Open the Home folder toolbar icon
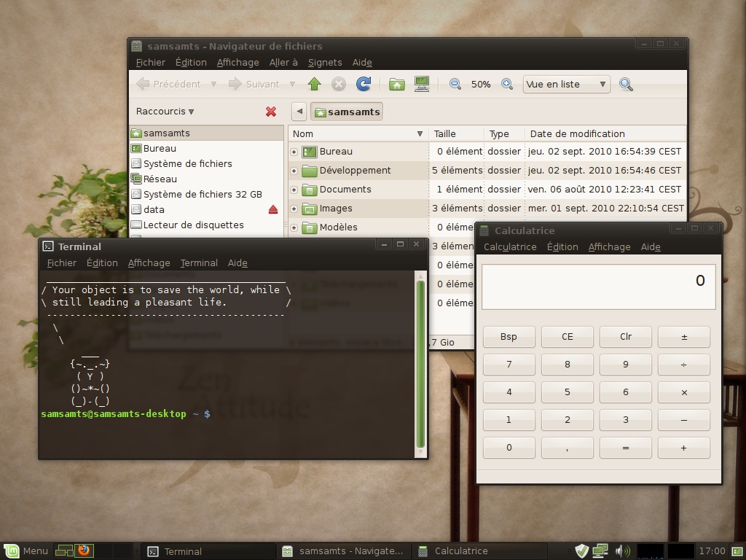The image size is (746, 560). point(397,85)
